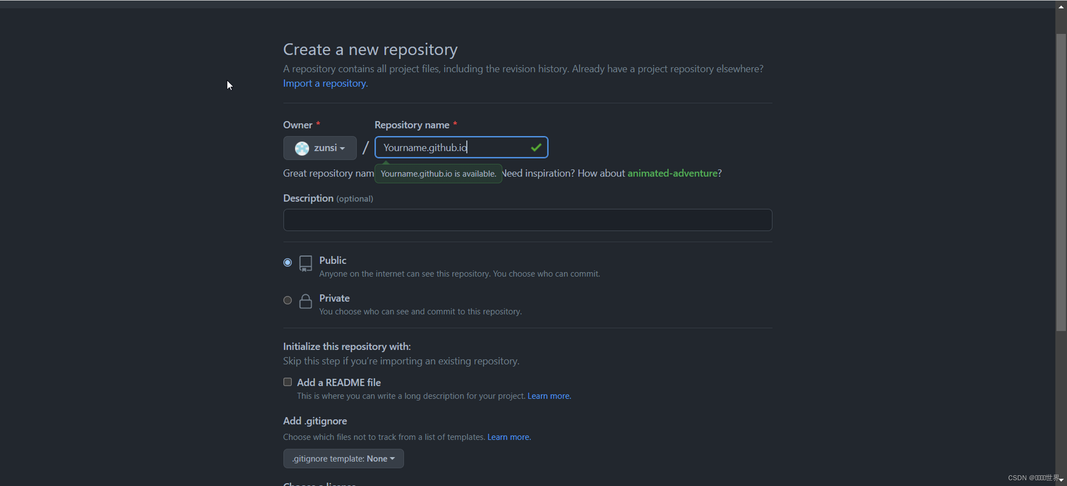
Task: Click the Yourname.github.io is available tooltip
Action: (438, 174)
